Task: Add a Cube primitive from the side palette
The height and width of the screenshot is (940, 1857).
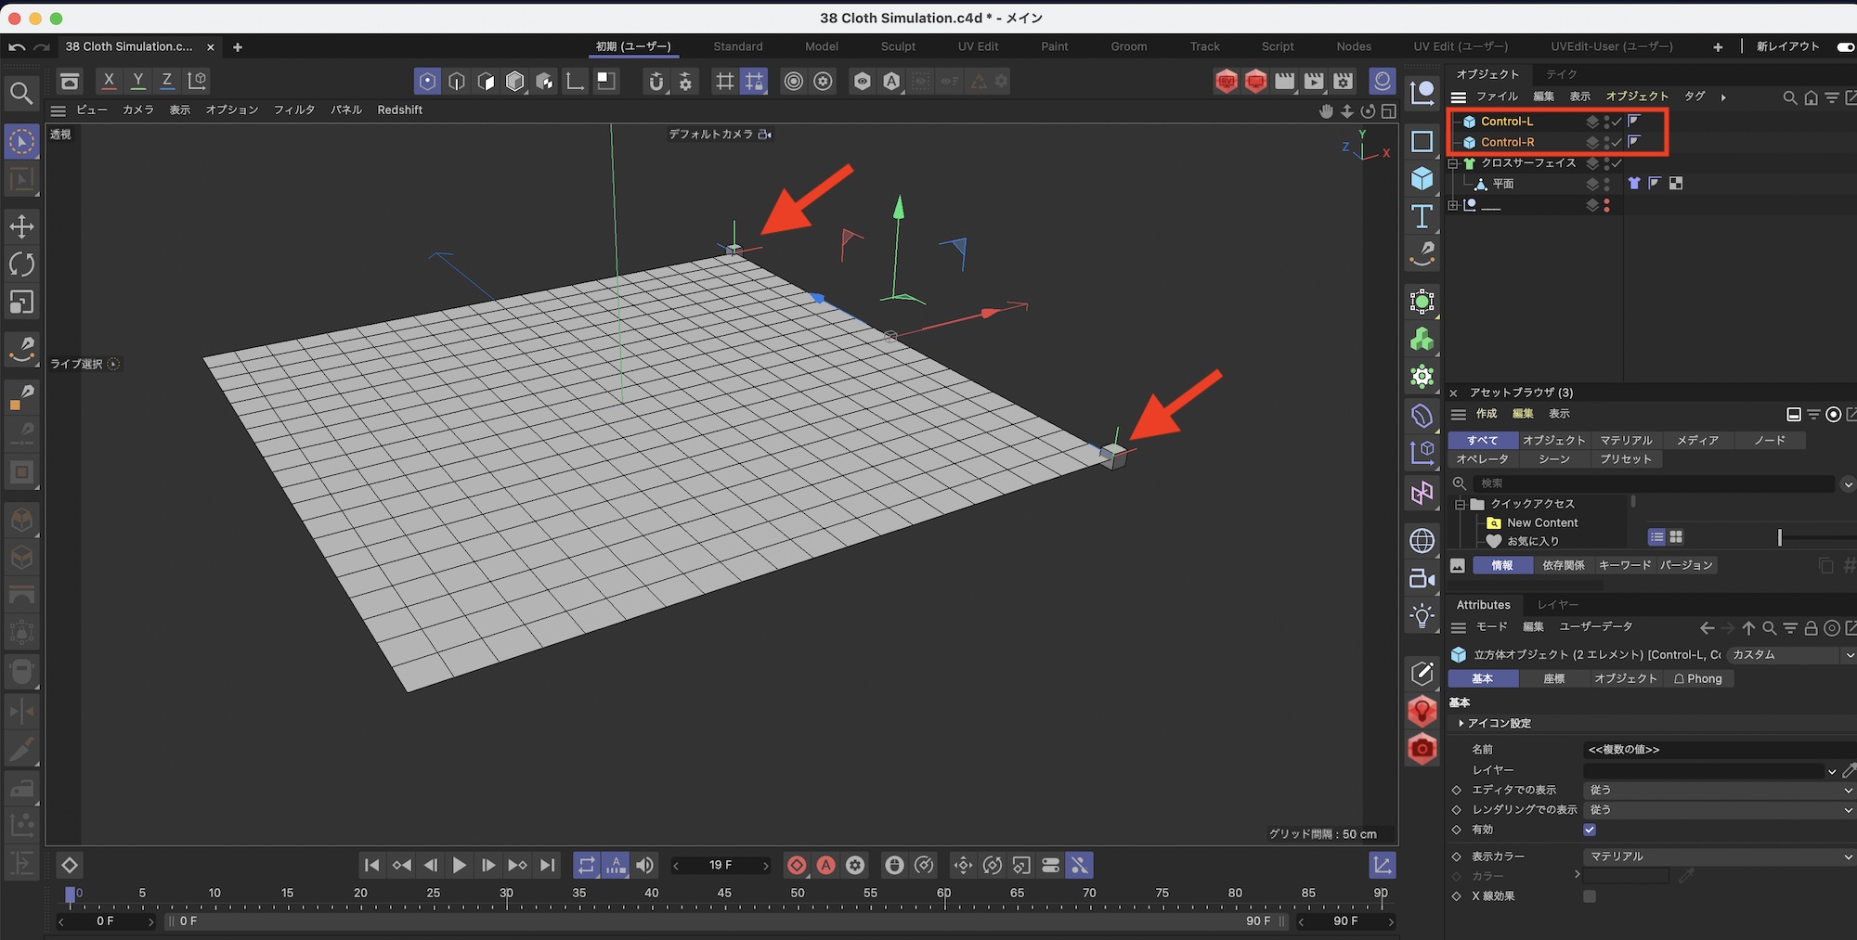Action: click(1422, 178)
